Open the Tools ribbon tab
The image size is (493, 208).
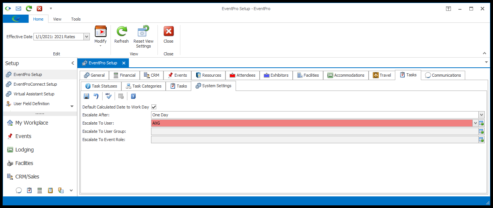coord(76,19)
